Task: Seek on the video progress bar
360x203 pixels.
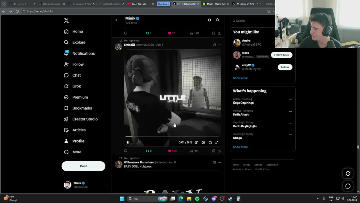Action: click(172, 137)
